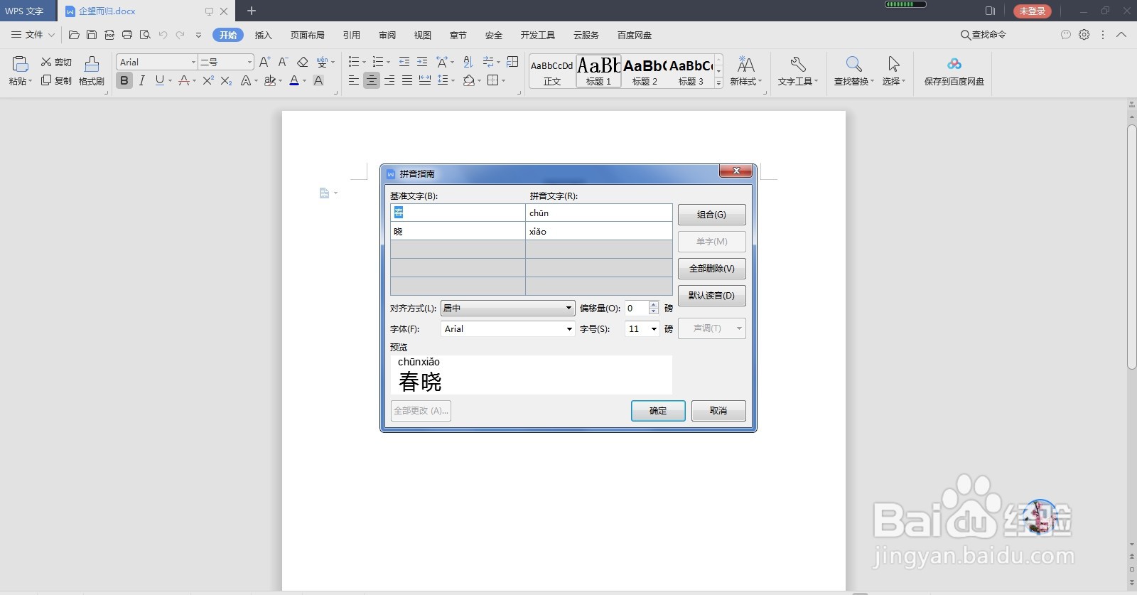
Task: Click the Save icon in quick toolbar
Action: pos(92,35)
